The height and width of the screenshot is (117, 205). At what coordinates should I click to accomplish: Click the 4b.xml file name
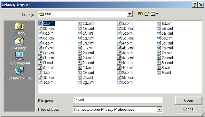click(128, 48)
